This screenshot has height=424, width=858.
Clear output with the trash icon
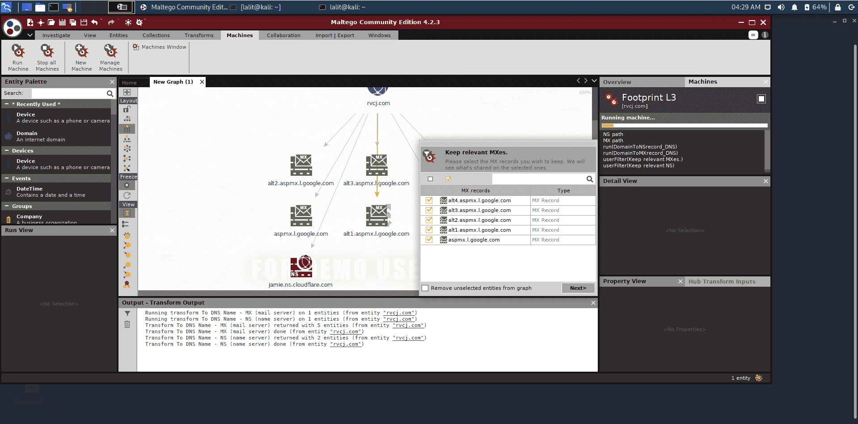[x=127, y=324]
